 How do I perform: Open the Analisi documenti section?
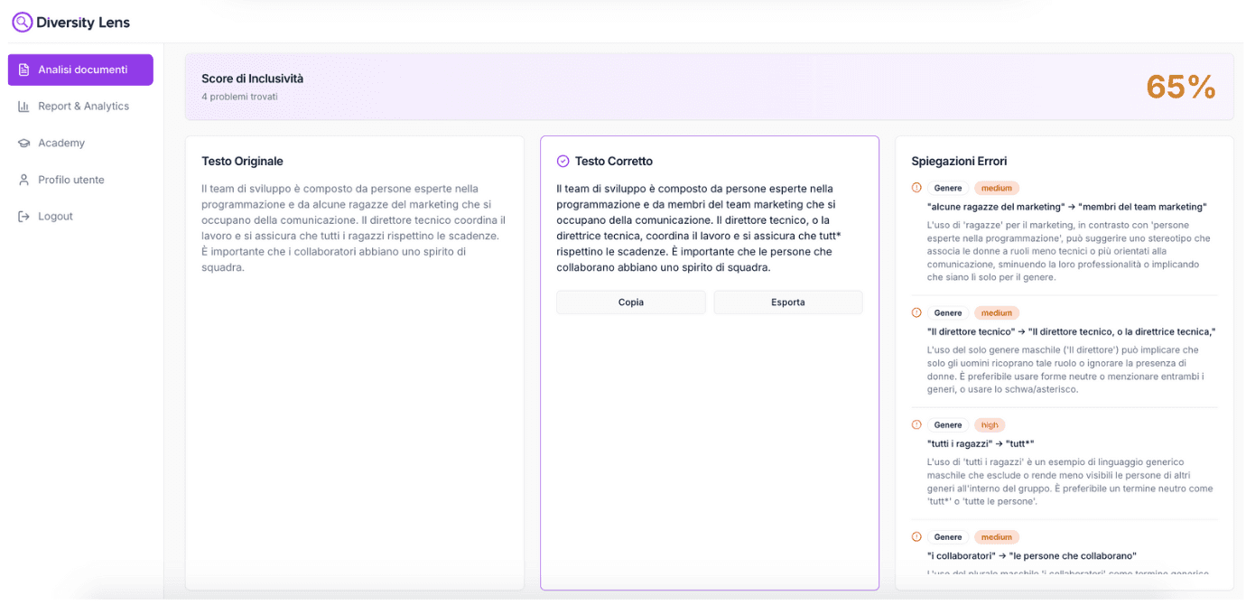(80, 70)
